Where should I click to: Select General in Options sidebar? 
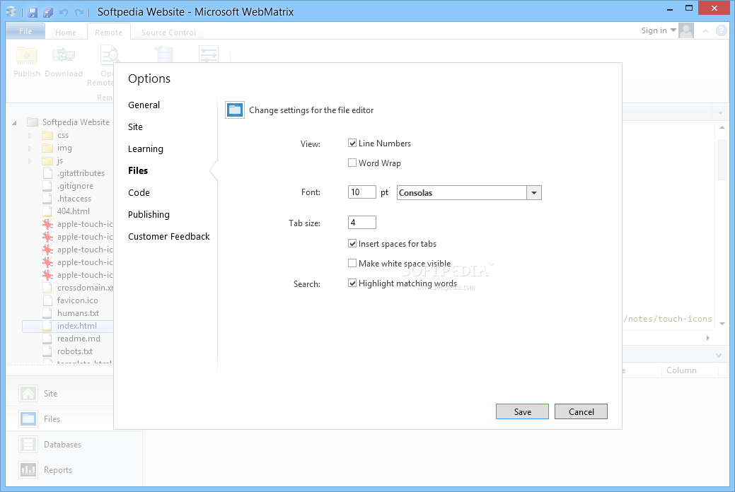(144, 105)
